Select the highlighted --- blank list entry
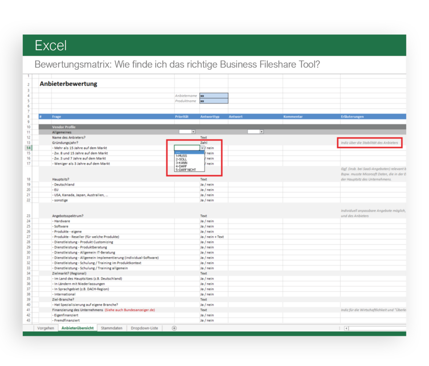 tap(187, 152)
